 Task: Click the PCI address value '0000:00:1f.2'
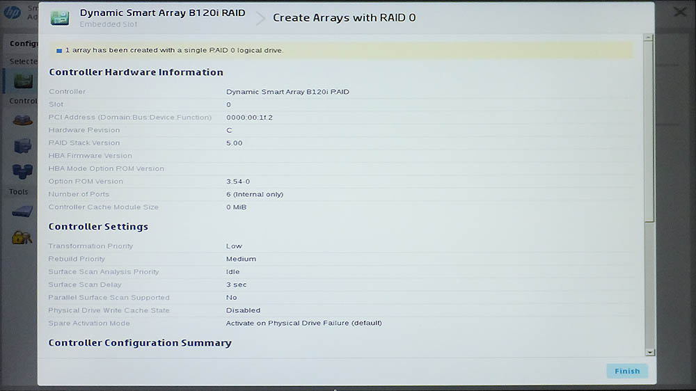pyautogui.click(x=249, y=117)
